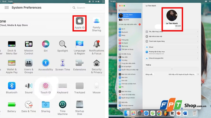Open Date & Time preferences
The width and height of the screenshot is (211, 118).
click(x=29, y=107)
